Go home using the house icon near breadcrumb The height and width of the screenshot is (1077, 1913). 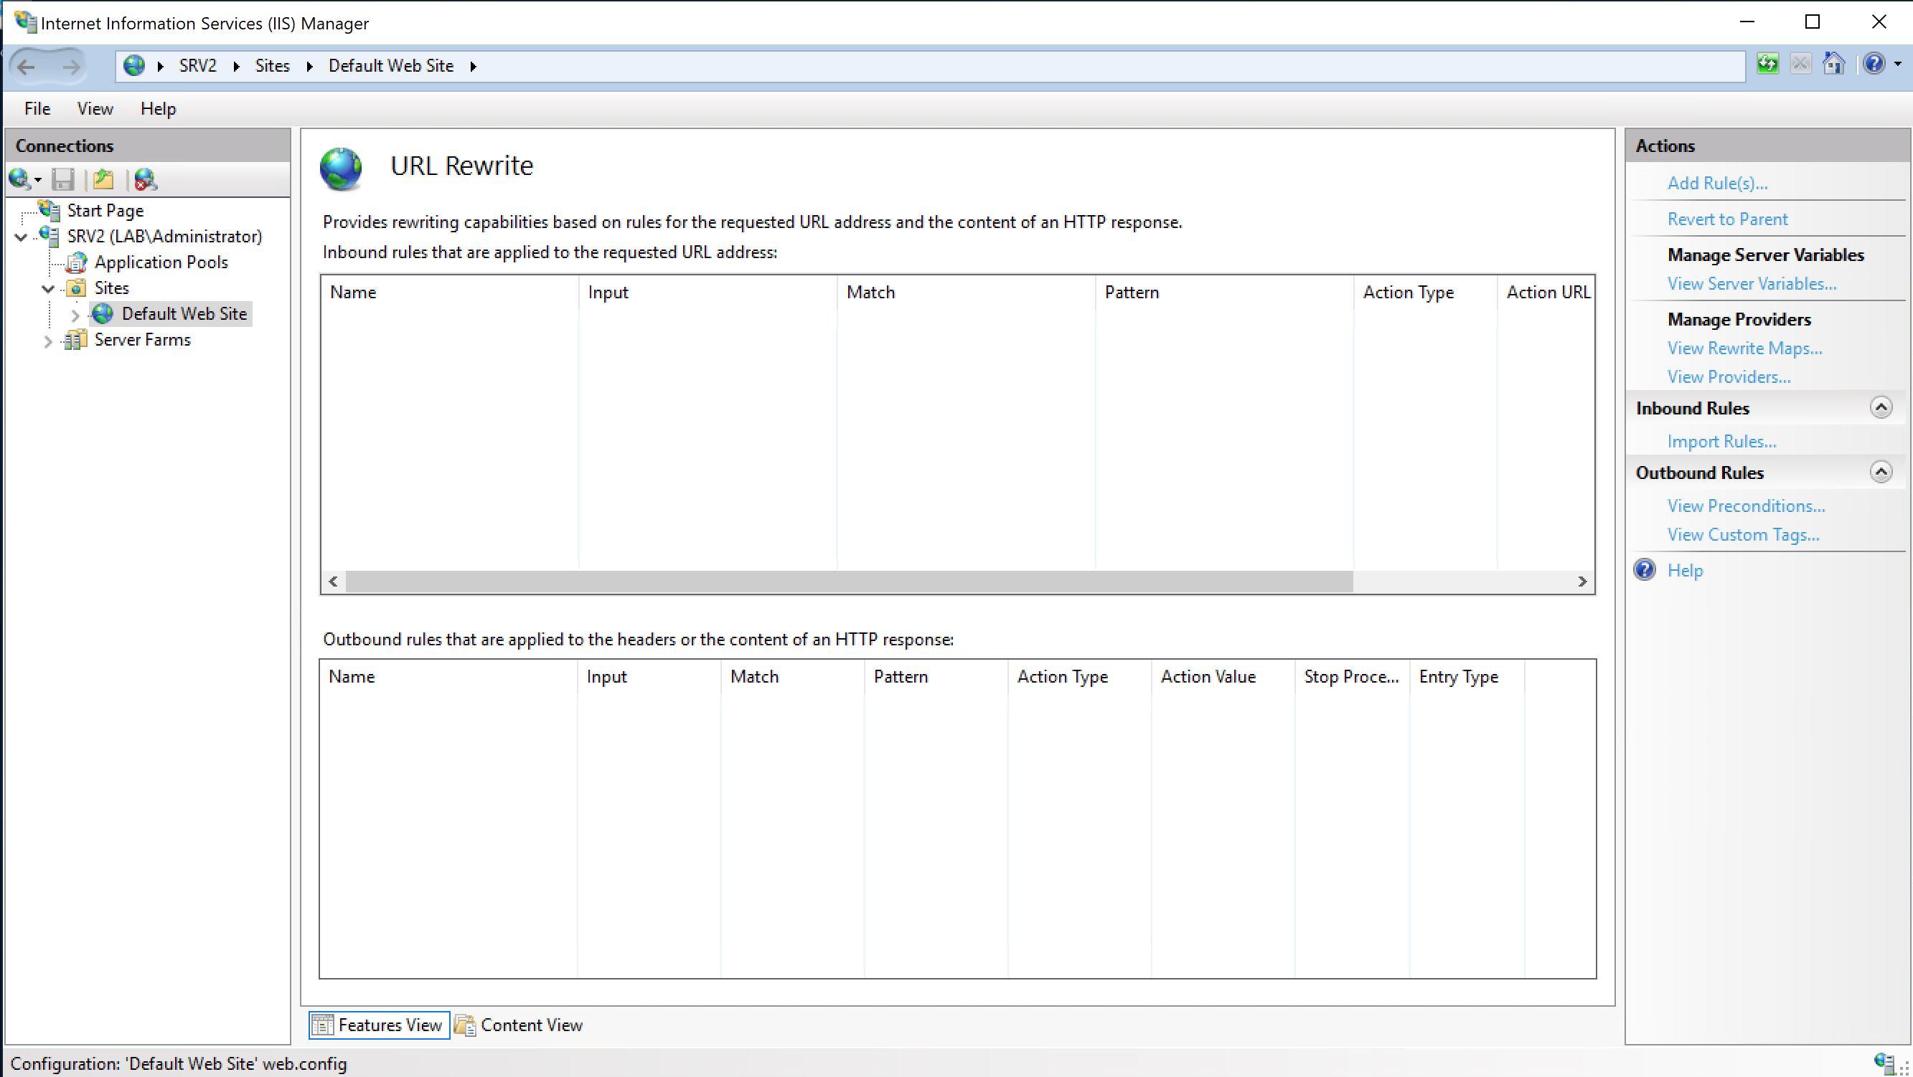click(1834, 65)
